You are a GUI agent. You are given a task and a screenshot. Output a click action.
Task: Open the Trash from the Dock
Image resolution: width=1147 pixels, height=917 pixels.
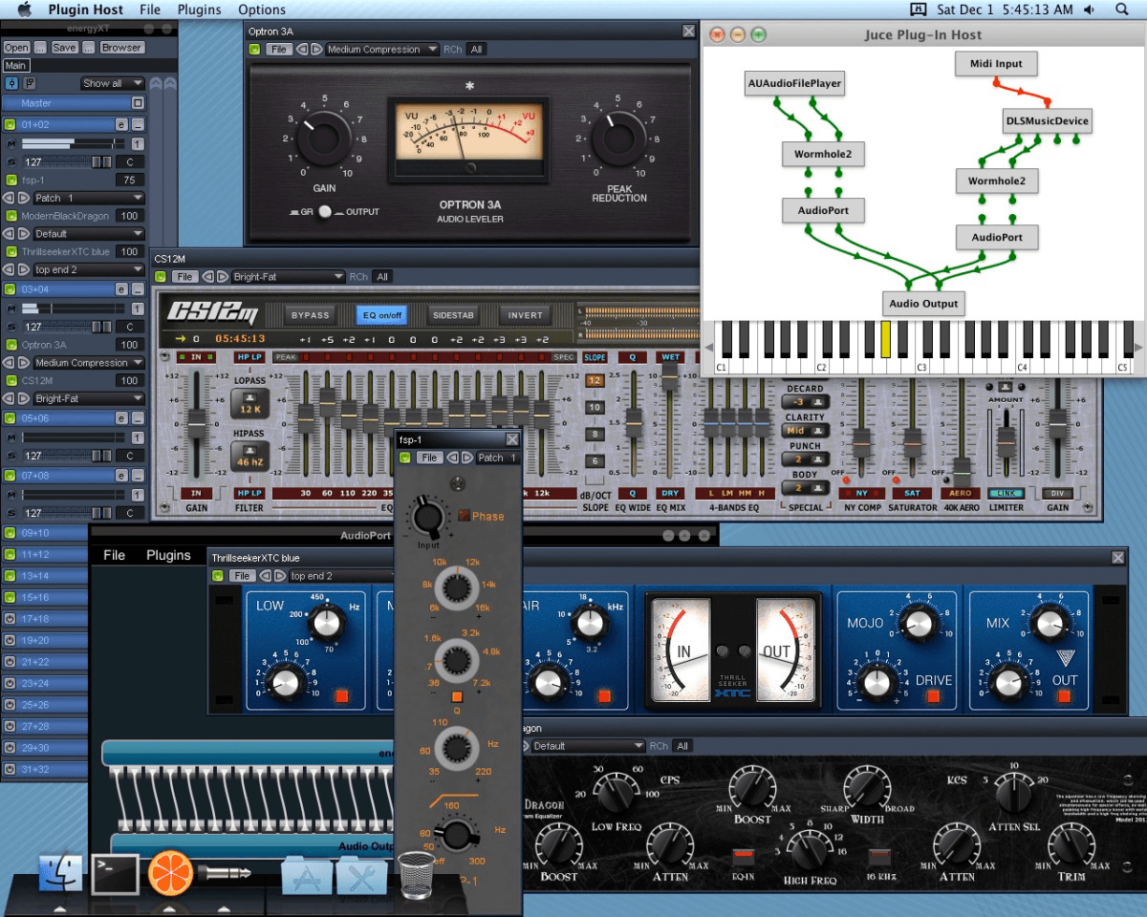click(x=416, y=873)
